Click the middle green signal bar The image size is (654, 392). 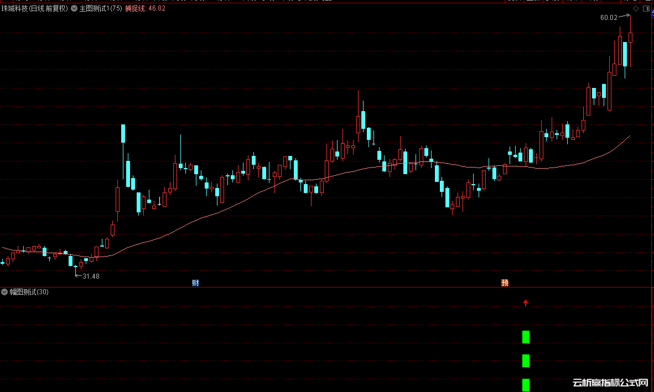[526, 360]
